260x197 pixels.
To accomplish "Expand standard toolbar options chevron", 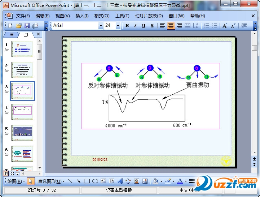I will point(47,26).
